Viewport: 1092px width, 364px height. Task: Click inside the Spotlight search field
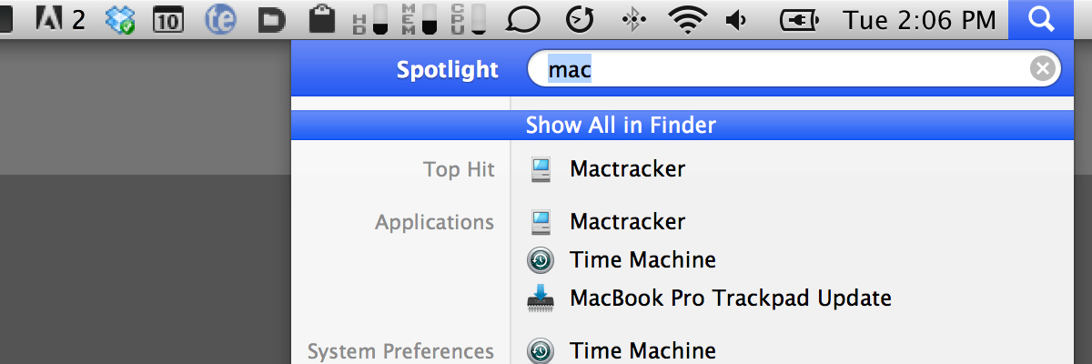click(794, 69)
